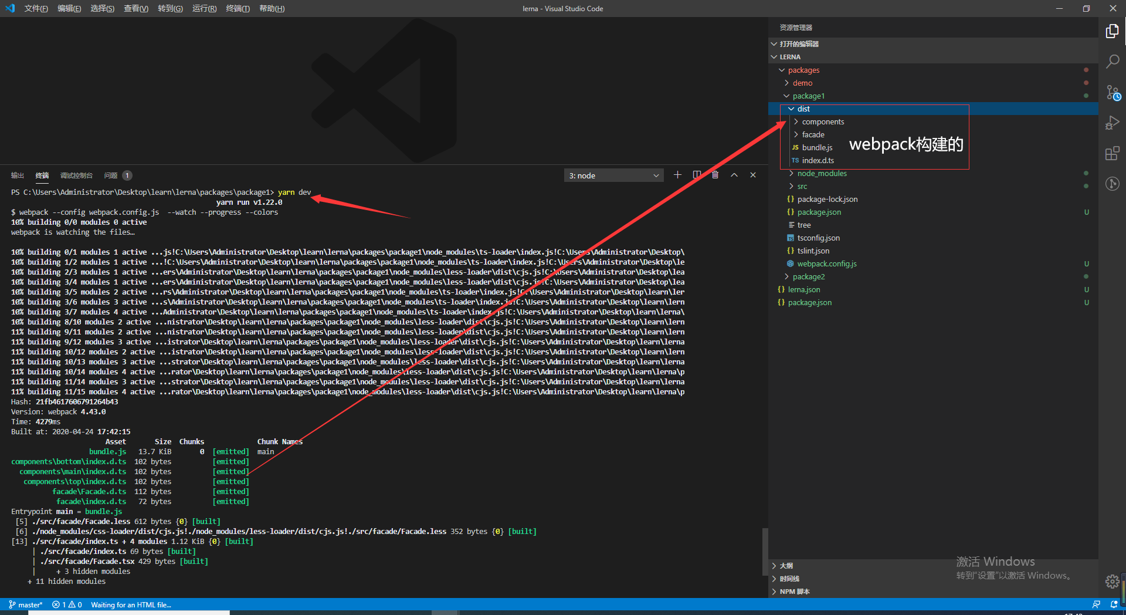Open tslint.json file
1126x615 pixels.
coord(813,251)
